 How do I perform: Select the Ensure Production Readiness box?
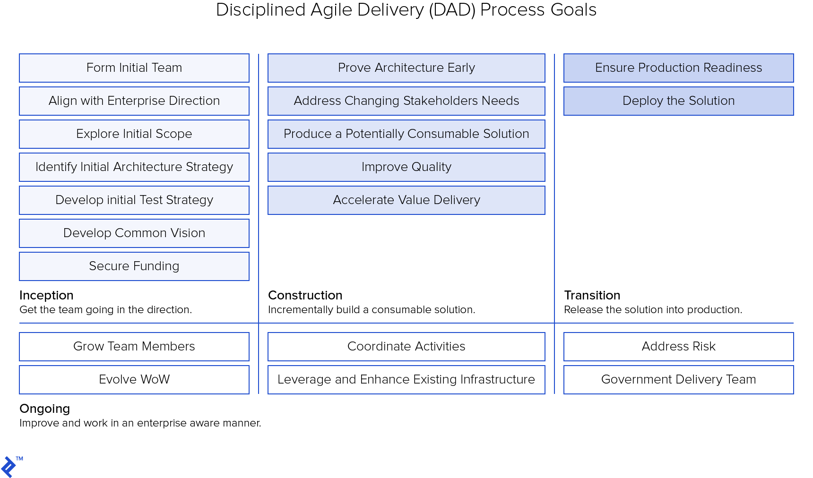pos(679,68)
